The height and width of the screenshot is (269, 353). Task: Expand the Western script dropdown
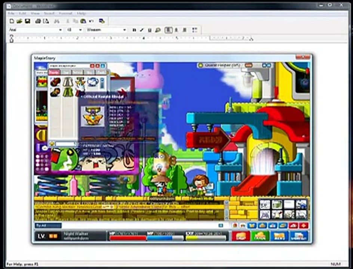[x=125, y=30]
